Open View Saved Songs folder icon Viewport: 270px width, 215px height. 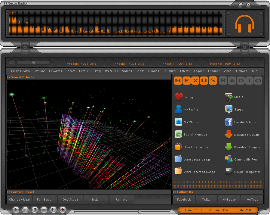178,159
